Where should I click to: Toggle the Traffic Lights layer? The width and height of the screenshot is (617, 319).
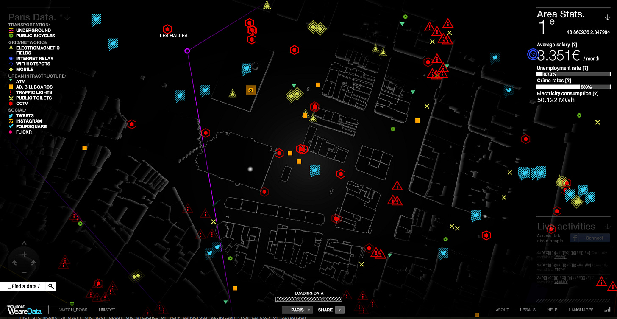pos(30,92)
